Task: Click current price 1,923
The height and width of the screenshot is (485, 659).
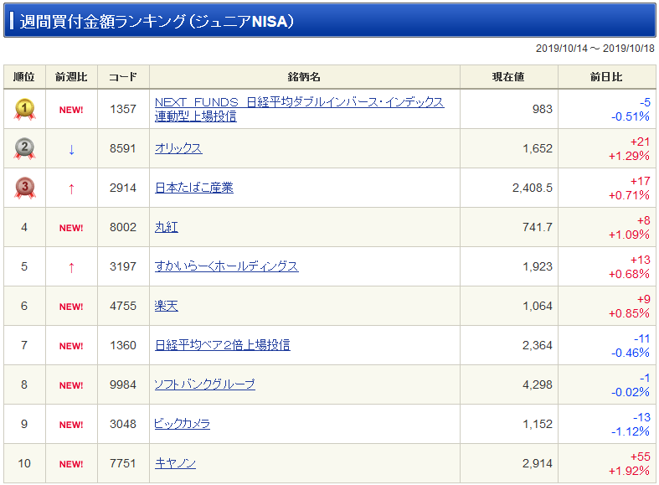Action: [x=538, y=267]
